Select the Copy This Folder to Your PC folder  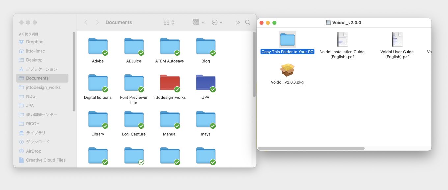(x=287, y=40)
